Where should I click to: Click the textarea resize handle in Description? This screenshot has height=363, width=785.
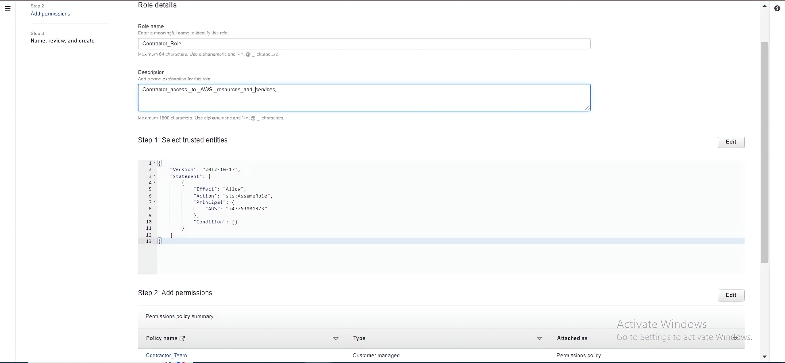587,108
